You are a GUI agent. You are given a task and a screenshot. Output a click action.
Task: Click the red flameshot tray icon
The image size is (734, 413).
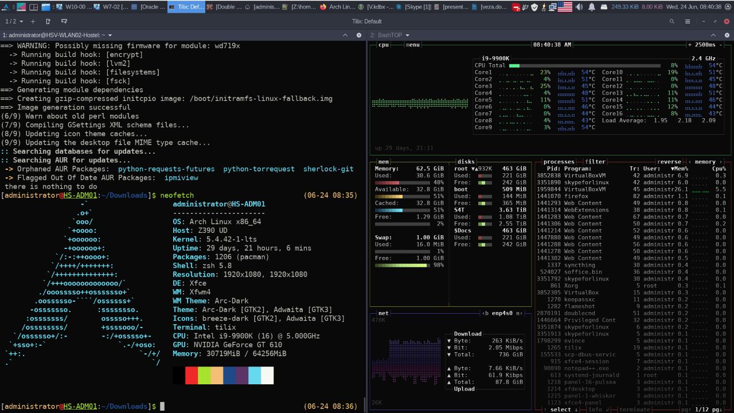[516, 7]
